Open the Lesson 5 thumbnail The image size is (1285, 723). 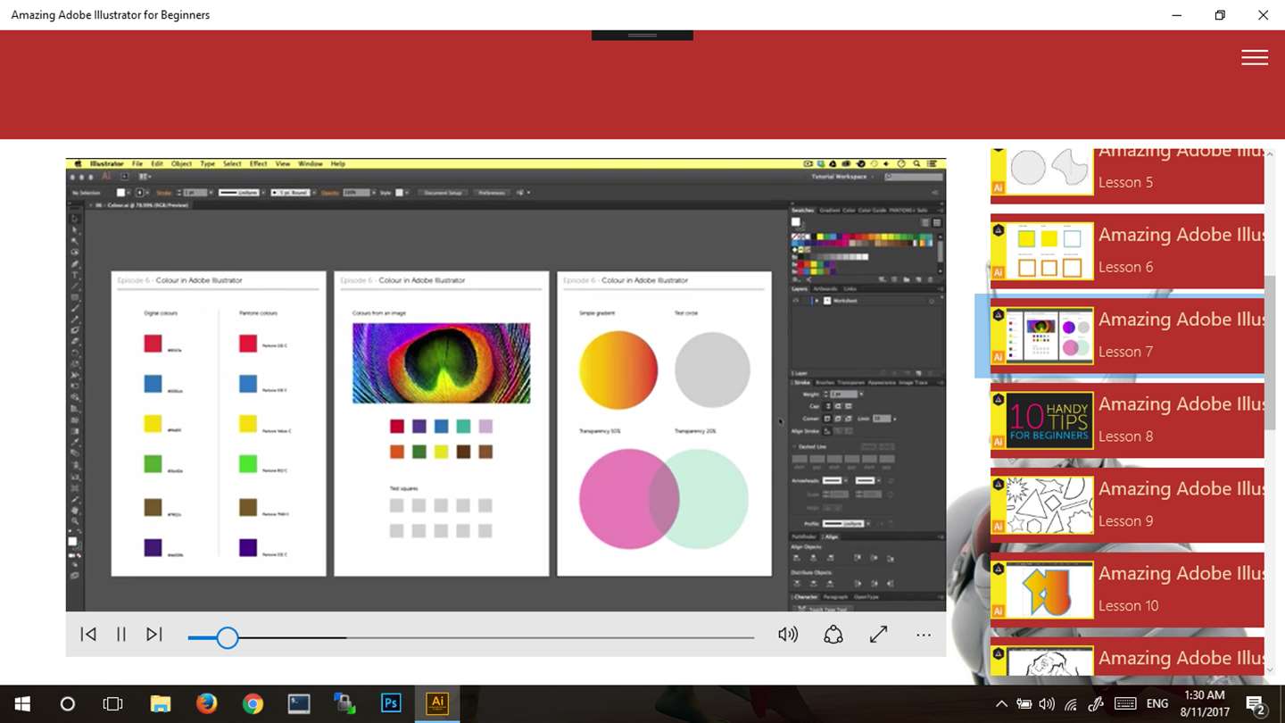pos(1042,171)
